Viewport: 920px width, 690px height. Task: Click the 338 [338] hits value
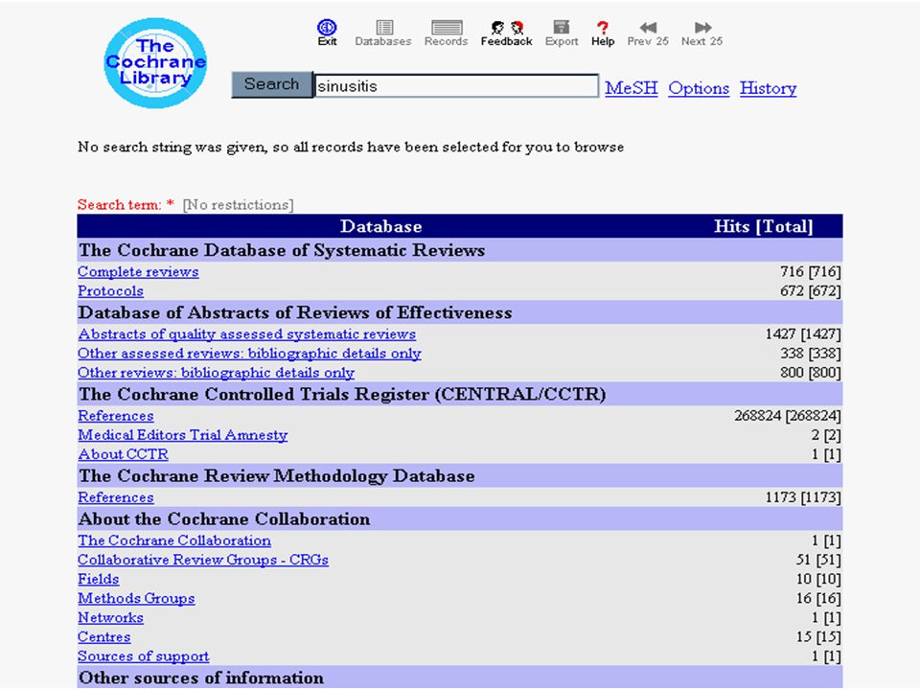[811, 354]
